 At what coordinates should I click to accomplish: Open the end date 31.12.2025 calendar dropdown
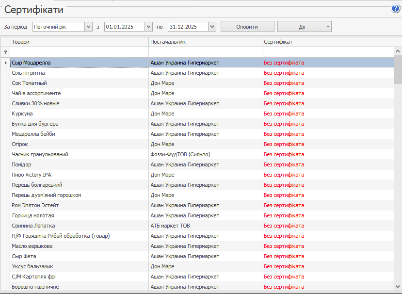pyautogui.click(x=212, y=27)
